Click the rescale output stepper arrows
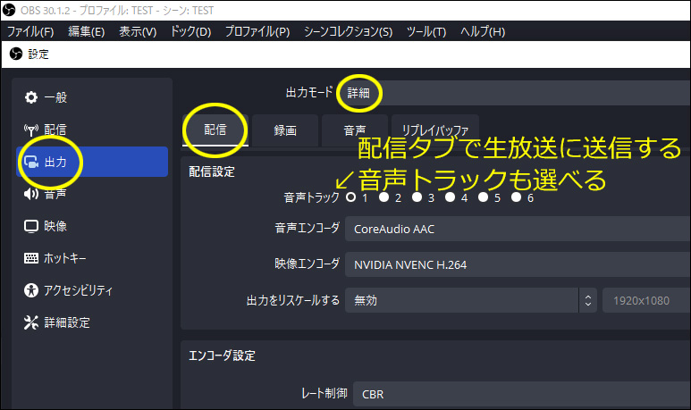The image size is (691, 410). pyautogui.click(x=587, y=300)
